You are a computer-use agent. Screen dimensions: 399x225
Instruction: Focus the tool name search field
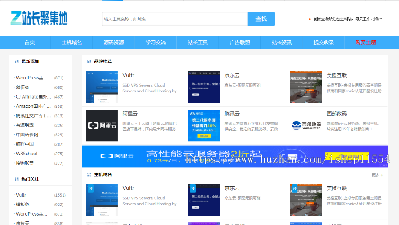[x=175, y=19]
